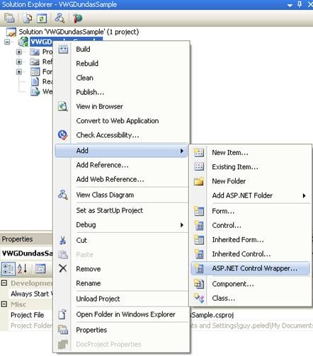Toggle Alphabetical sort in Properties panel

(23, 268)
